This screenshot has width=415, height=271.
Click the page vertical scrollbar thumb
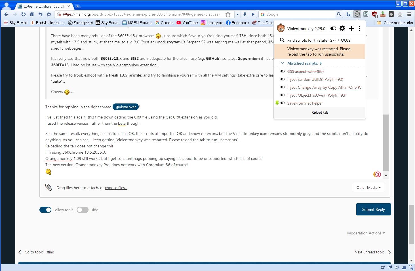(411, 225)
